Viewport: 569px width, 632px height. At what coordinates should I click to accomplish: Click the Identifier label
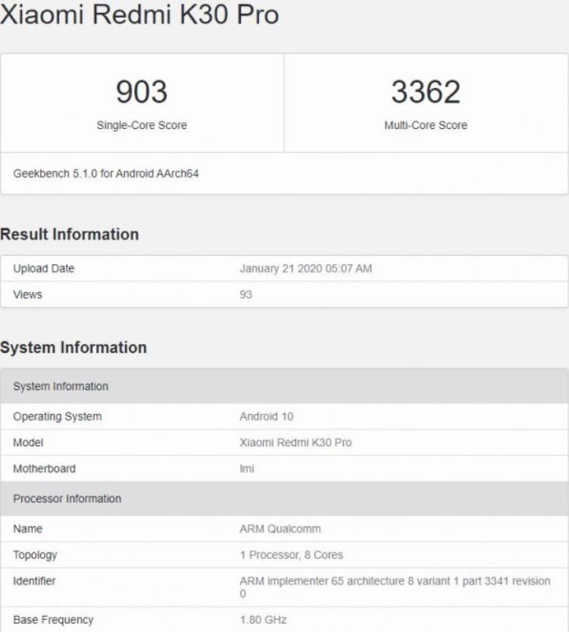[x=34, y=581]
